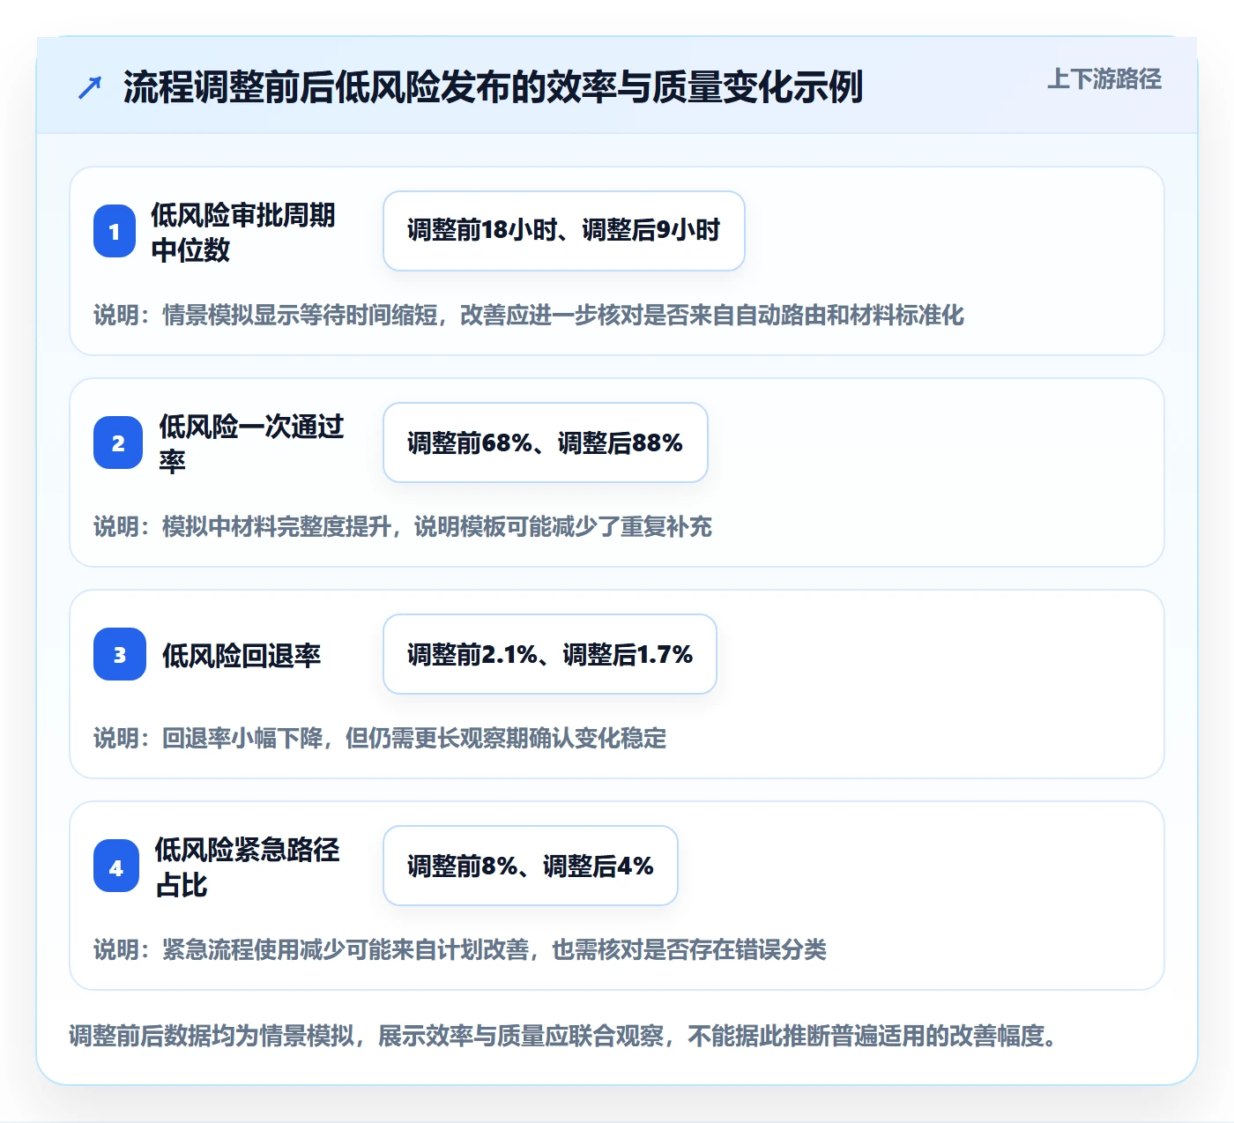Click the blue arrow icon beside the title
The image size is (1234, 1123).
click(90, 87)
